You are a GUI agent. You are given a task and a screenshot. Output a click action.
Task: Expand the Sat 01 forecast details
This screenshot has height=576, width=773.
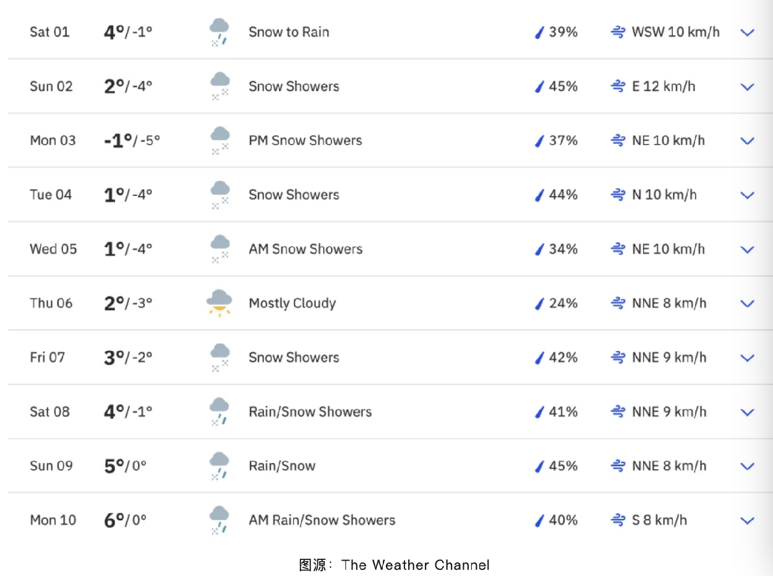click(748, 32)
